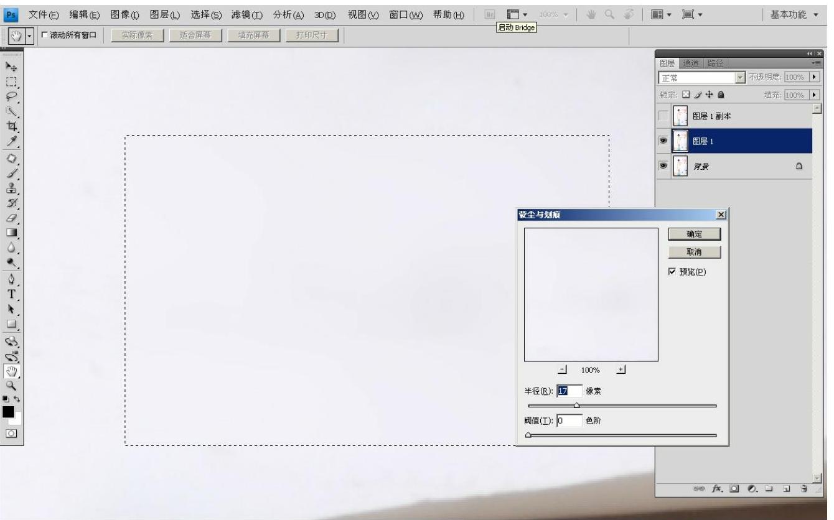Select the Magic Wand tool
834x520 pixels.
[11, 111]
